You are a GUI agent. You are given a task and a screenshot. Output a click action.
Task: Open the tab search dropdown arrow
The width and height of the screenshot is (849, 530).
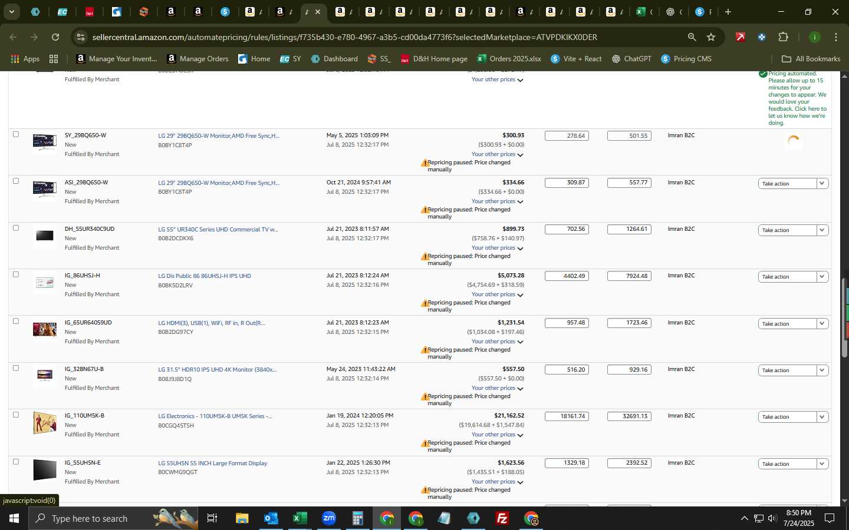coord(11,12)
